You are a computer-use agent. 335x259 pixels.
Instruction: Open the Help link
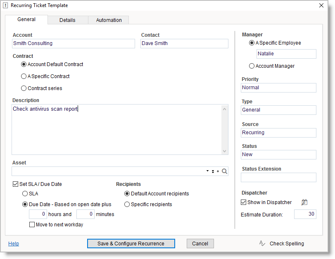pos(14,244)
